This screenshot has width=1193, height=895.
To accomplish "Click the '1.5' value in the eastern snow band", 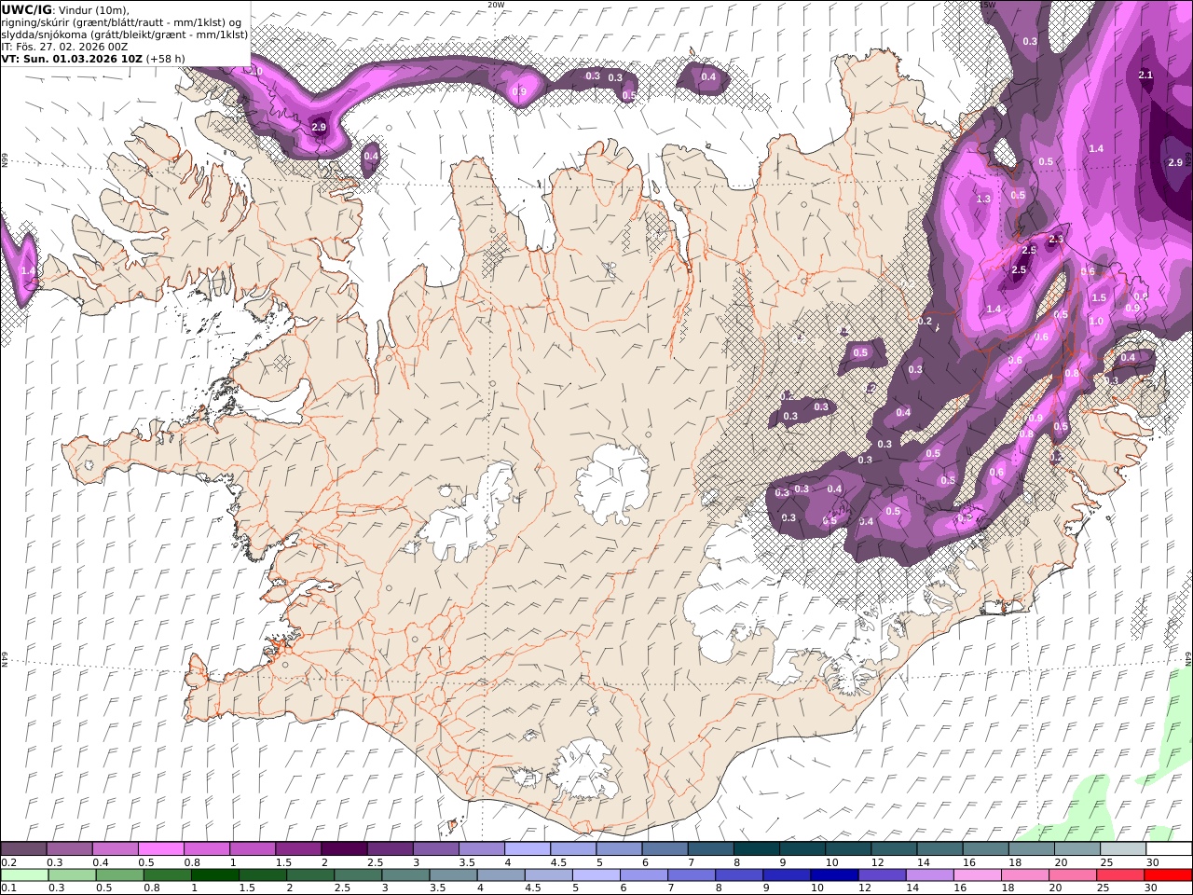I will [x=1099, y=298].
